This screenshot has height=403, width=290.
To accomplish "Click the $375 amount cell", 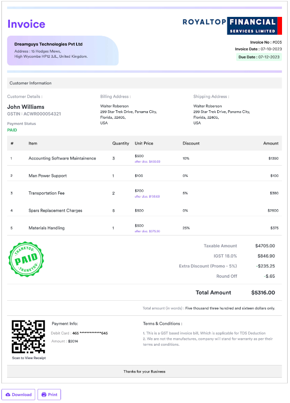I will click(275, 228).
